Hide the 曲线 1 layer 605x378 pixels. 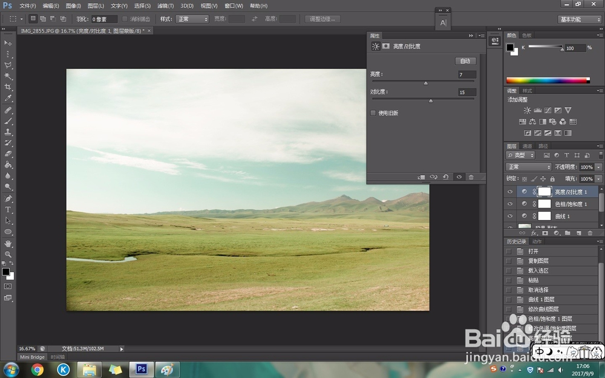510,216
